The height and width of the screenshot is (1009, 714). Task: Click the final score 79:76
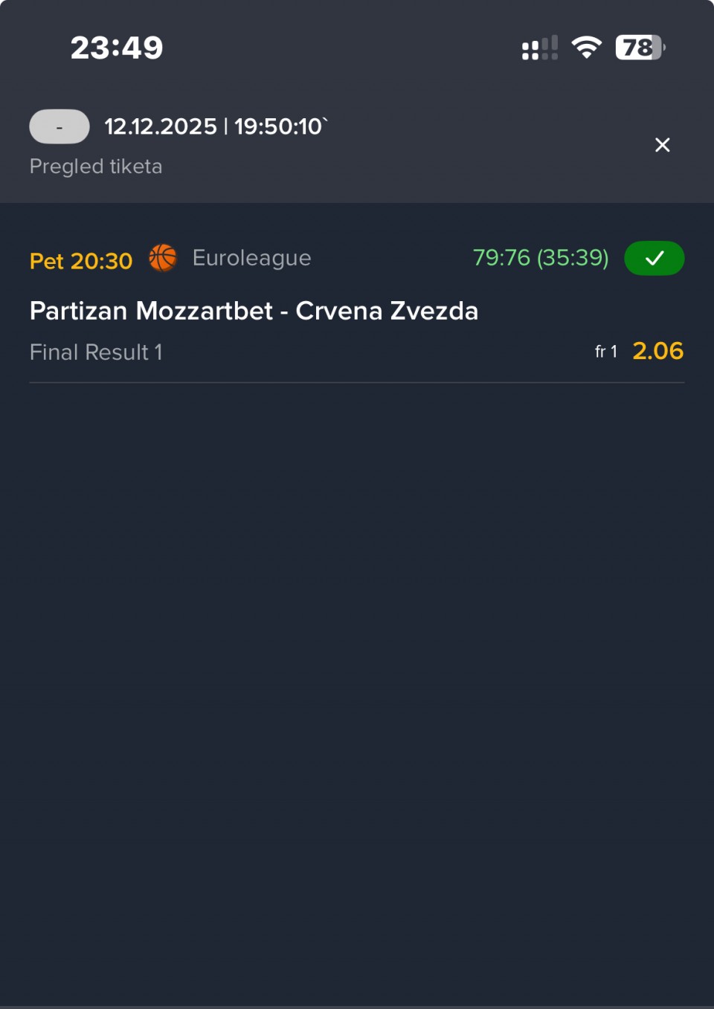click(x=501, y=258)
